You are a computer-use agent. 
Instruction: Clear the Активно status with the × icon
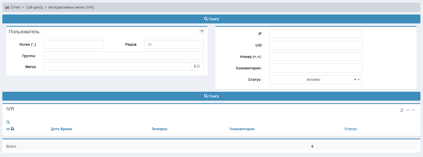(355, 80)
